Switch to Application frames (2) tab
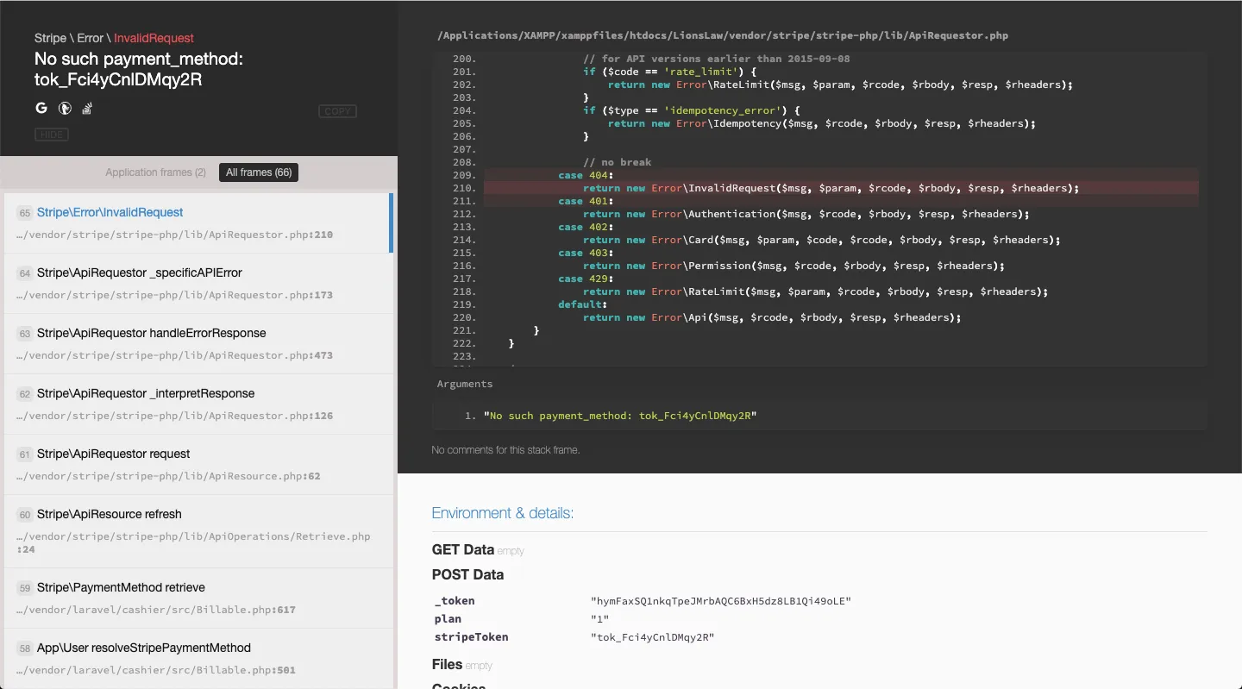Viewport: 1242px width, 689px height. [x=155, y=172]
